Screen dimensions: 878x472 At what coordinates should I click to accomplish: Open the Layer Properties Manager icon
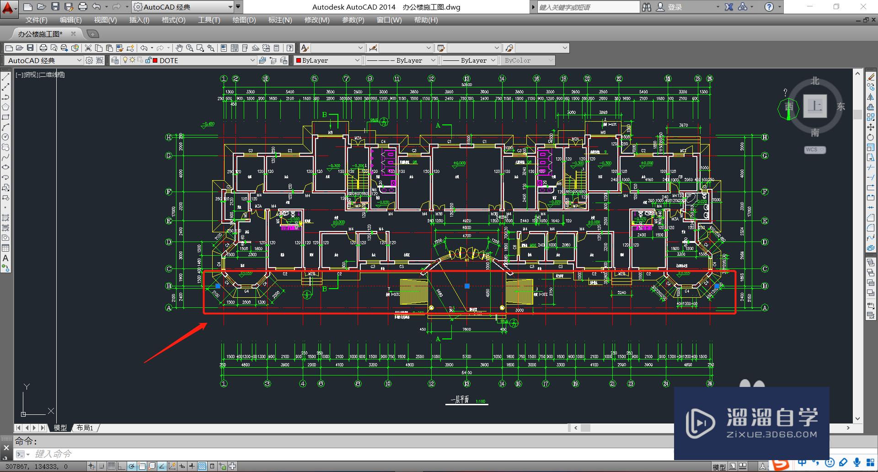pyautogui.click(x=115, y=60)
